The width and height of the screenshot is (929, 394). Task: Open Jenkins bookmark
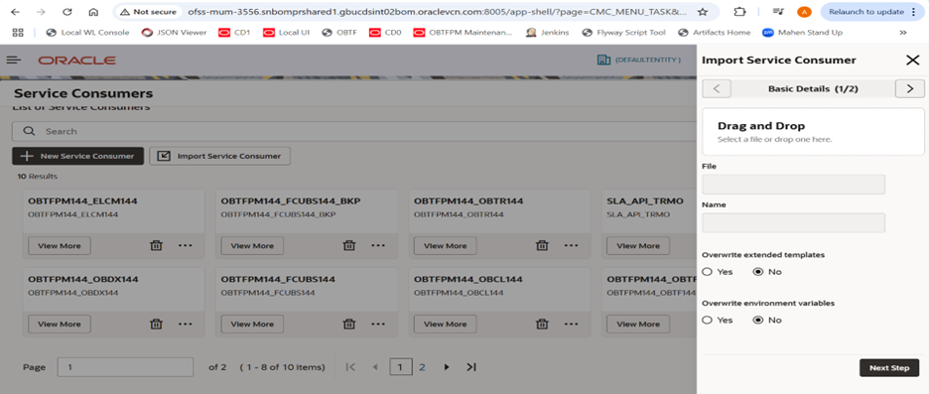548,33
